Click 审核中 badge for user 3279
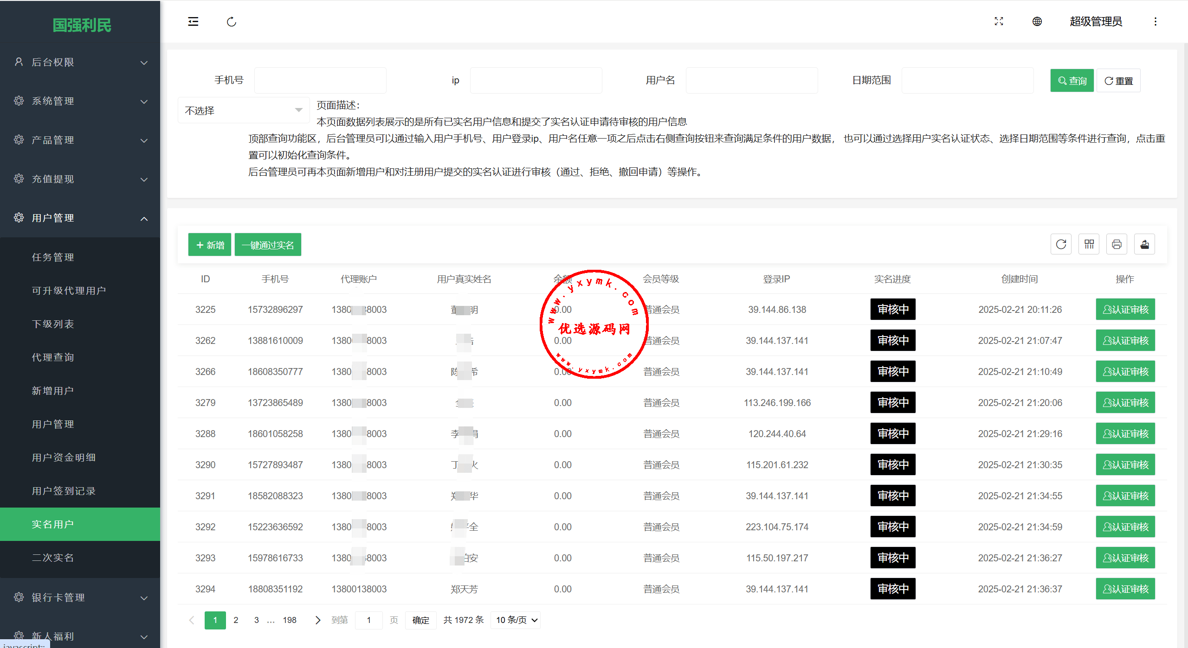The width and height of the screenshot is (1188, 648). 893,403
